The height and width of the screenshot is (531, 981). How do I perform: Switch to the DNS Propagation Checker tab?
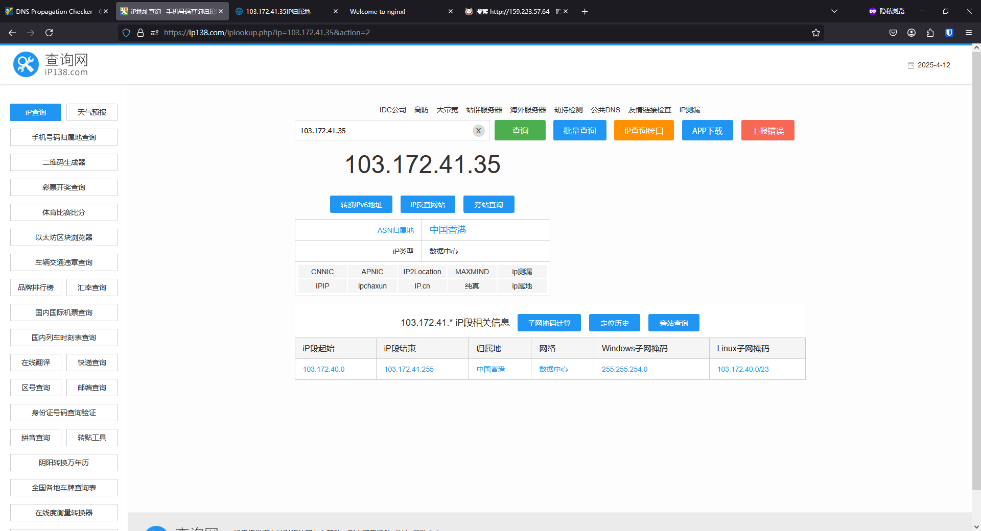point(54,11)
